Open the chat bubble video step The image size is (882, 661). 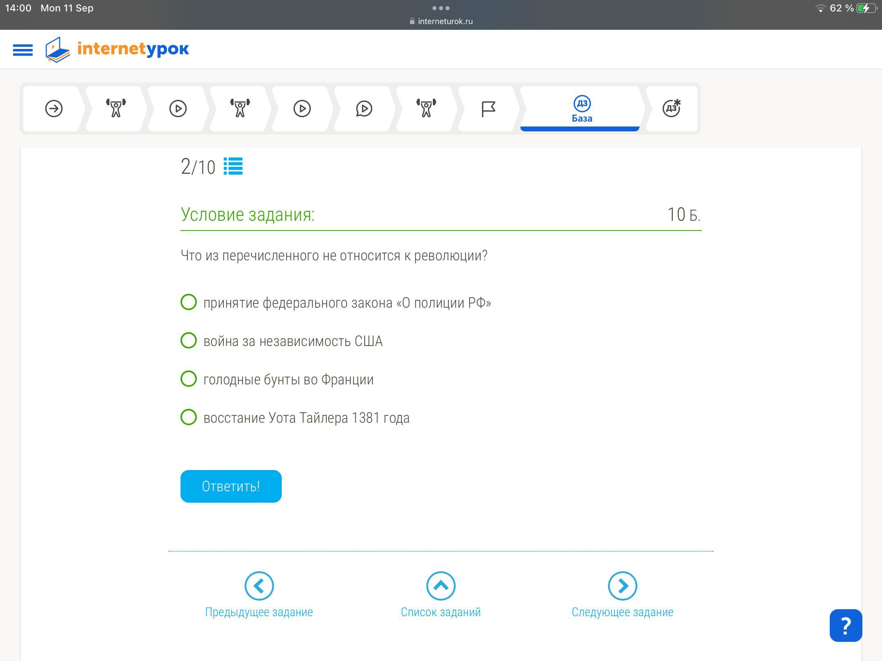pos(364,109)
